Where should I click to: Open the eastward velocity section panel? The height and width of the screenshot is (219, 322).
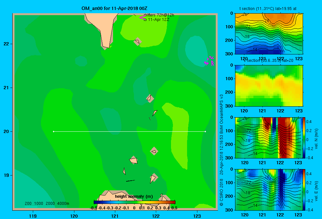point(269,190)
